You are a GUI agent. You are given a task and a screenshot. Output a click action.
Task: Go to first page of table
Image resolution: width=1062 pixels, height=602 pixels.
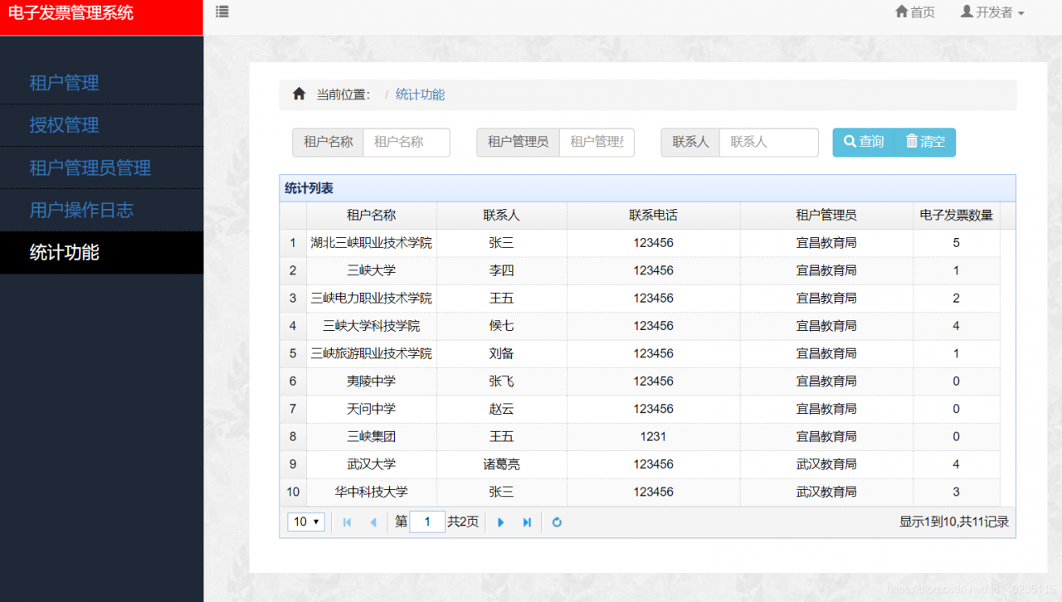[347, 522]
